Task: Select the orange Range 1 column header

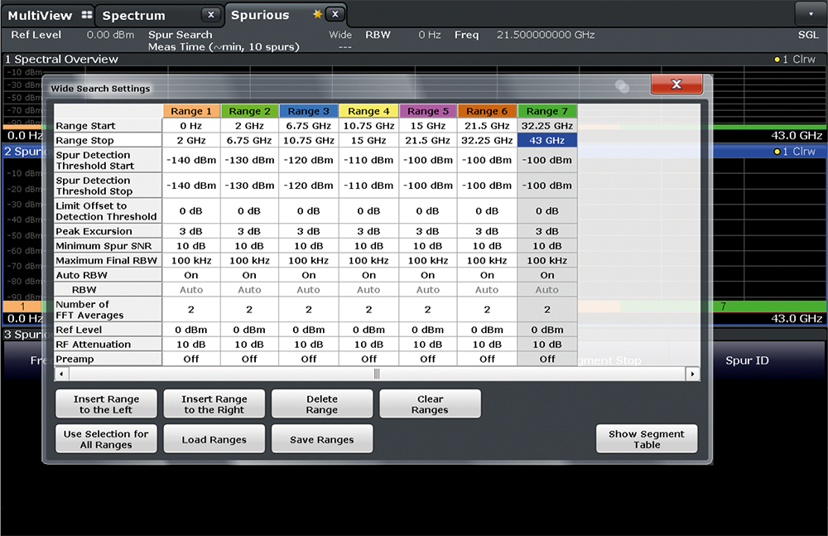Action: 190,111
